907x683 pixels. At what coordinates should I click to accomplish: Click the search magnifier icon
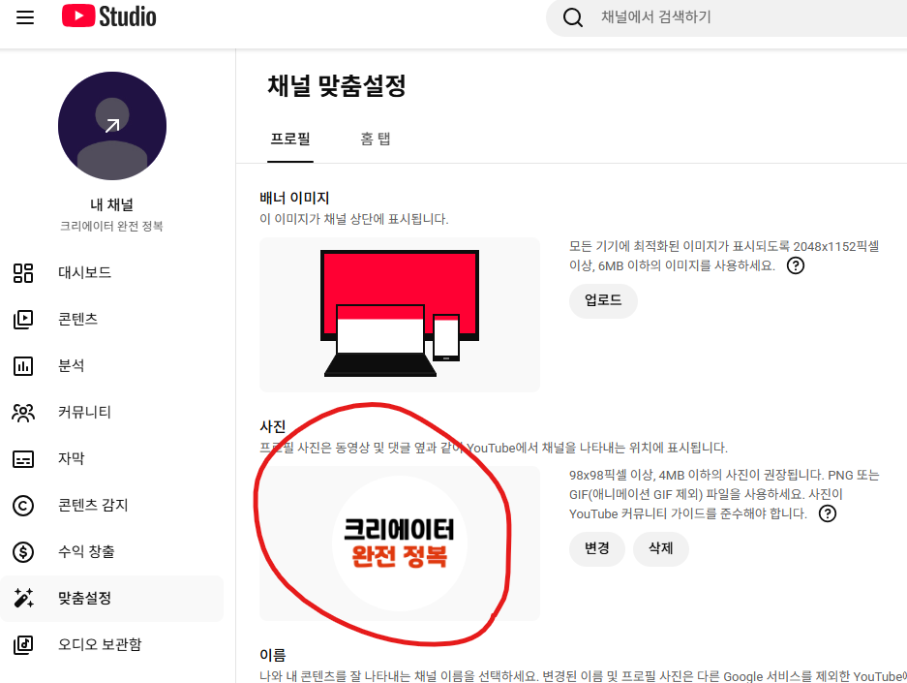572,17
